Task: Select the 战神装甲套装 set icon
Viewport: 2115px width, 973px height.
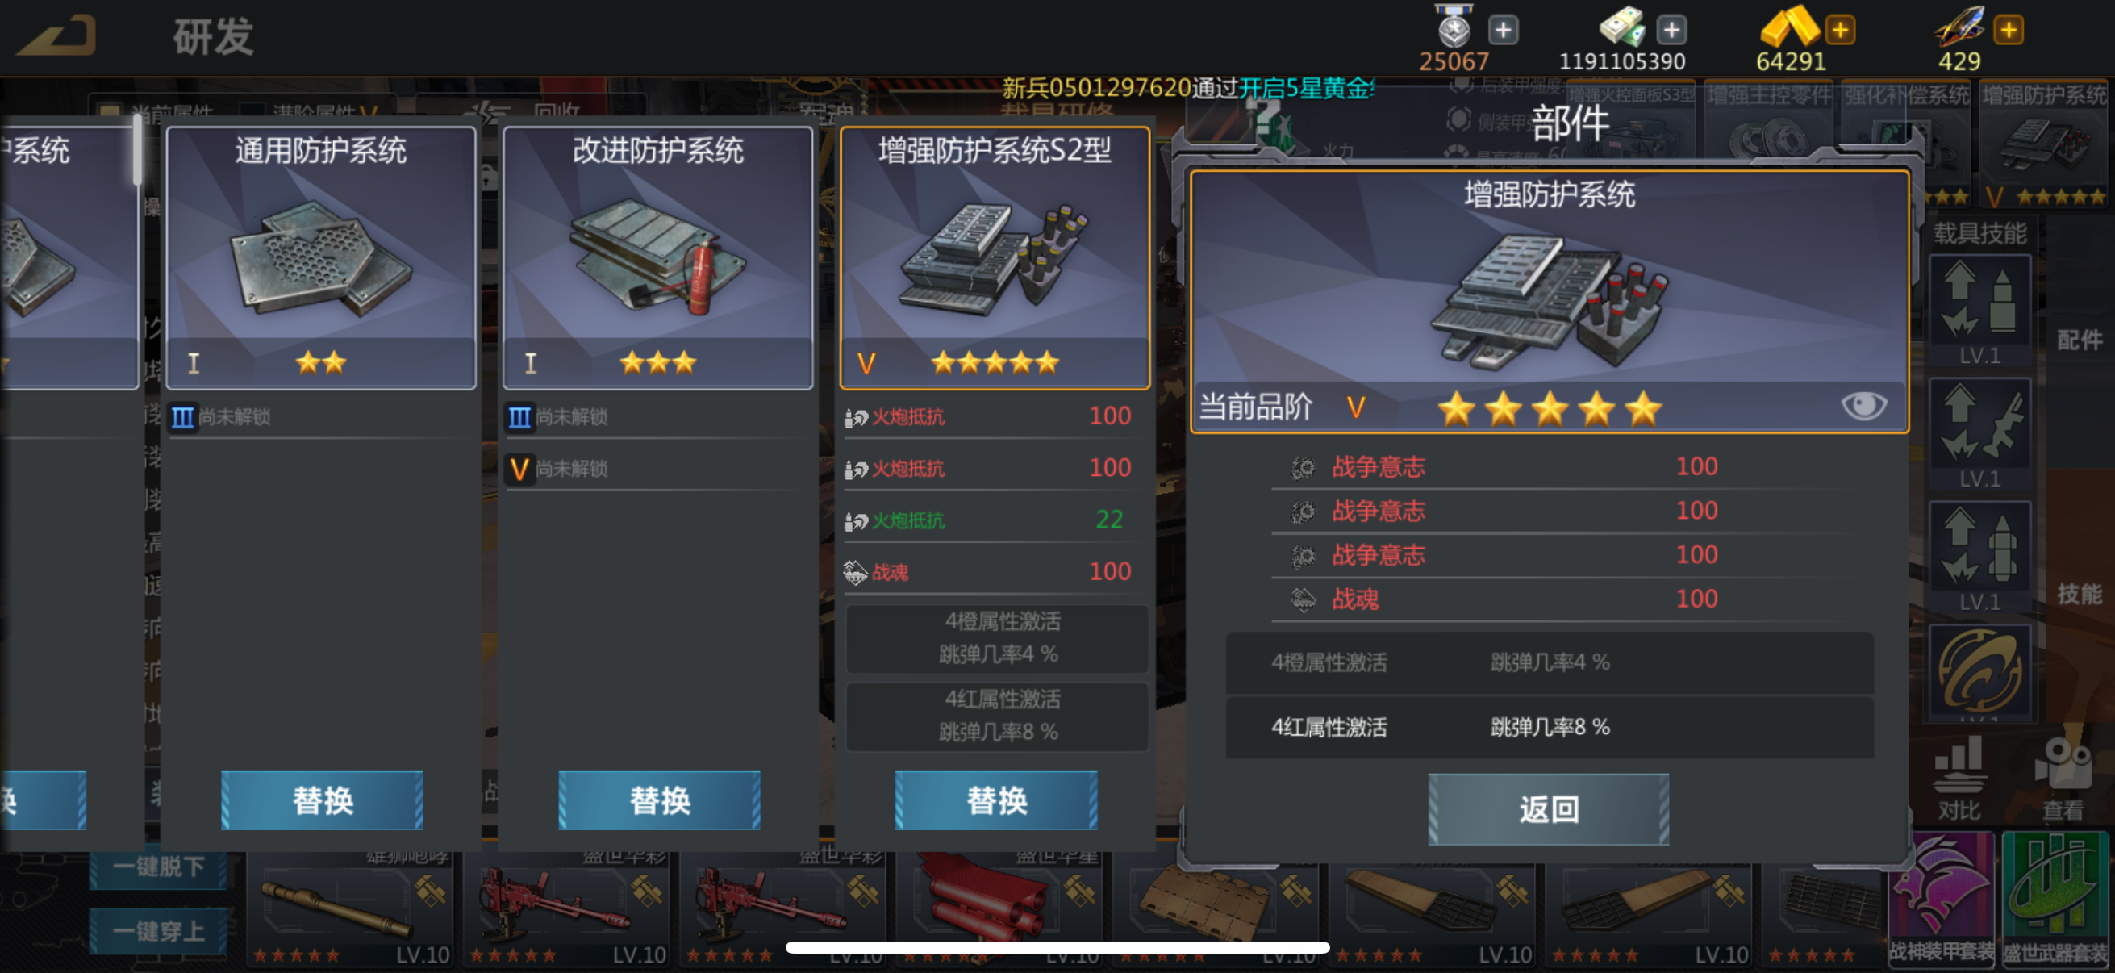Action: [x=1941, y=898]
